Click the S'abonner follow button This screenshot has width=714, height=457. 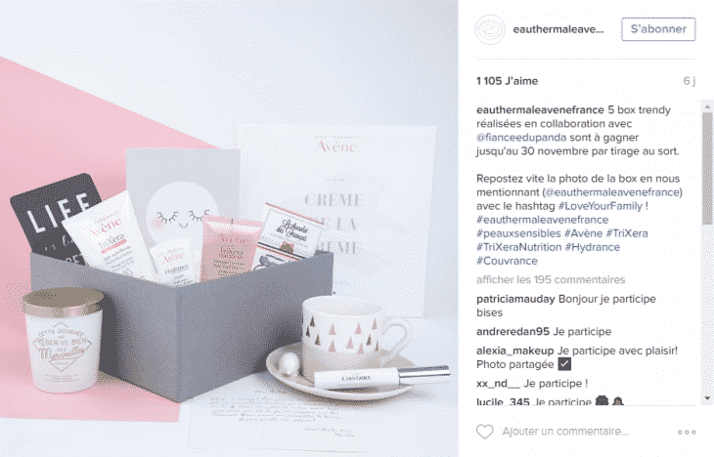point(658,29)
